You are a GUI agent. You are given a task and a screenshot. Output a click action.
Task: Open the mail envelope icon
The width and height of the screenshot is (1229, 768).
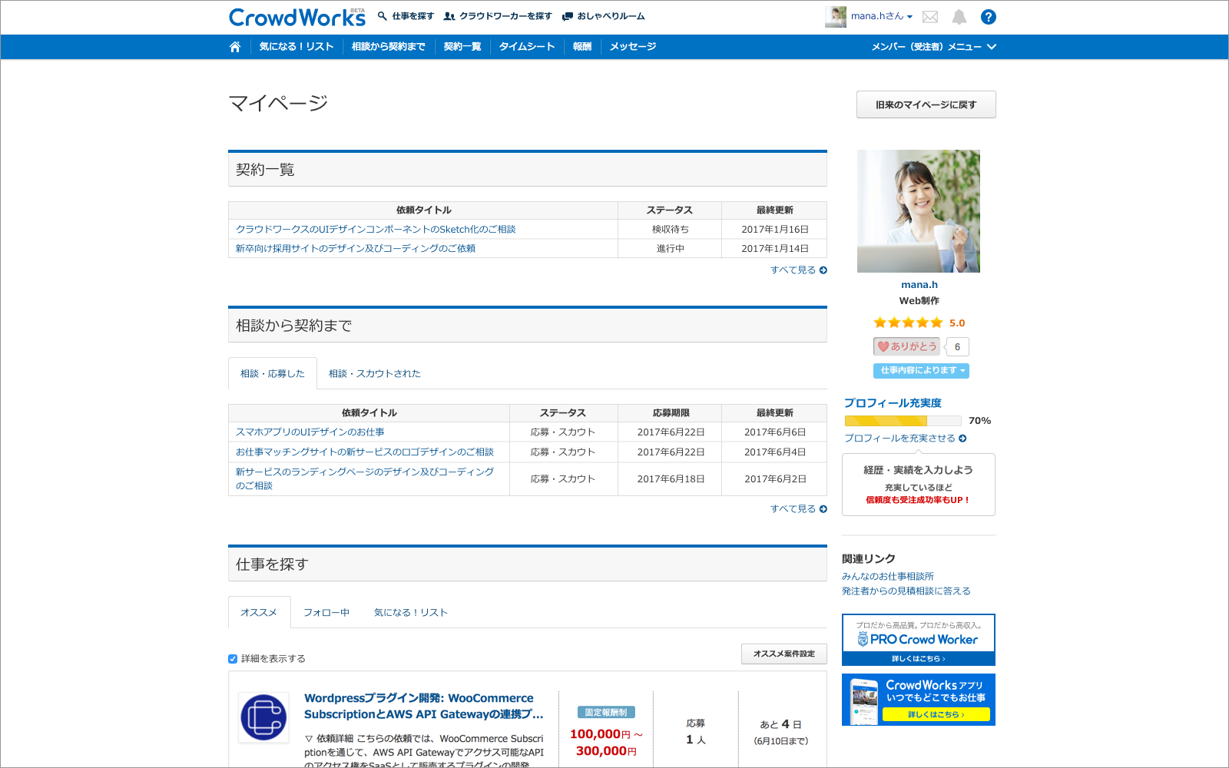930,17
